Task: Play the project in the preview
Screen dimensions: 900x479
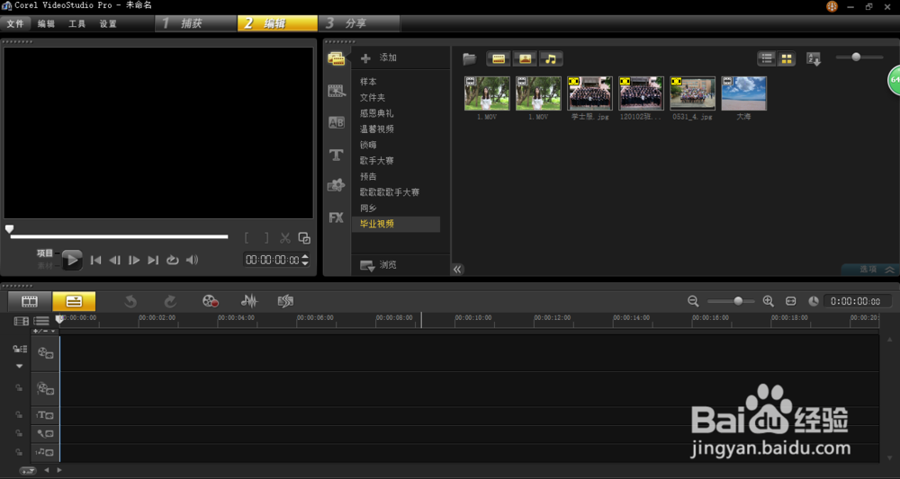Action: tap(72, 260)
